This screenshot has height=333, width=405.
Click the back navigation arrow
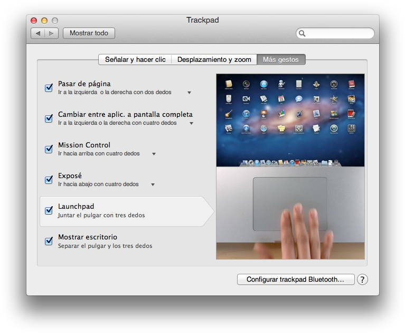[x=37, y=33]
